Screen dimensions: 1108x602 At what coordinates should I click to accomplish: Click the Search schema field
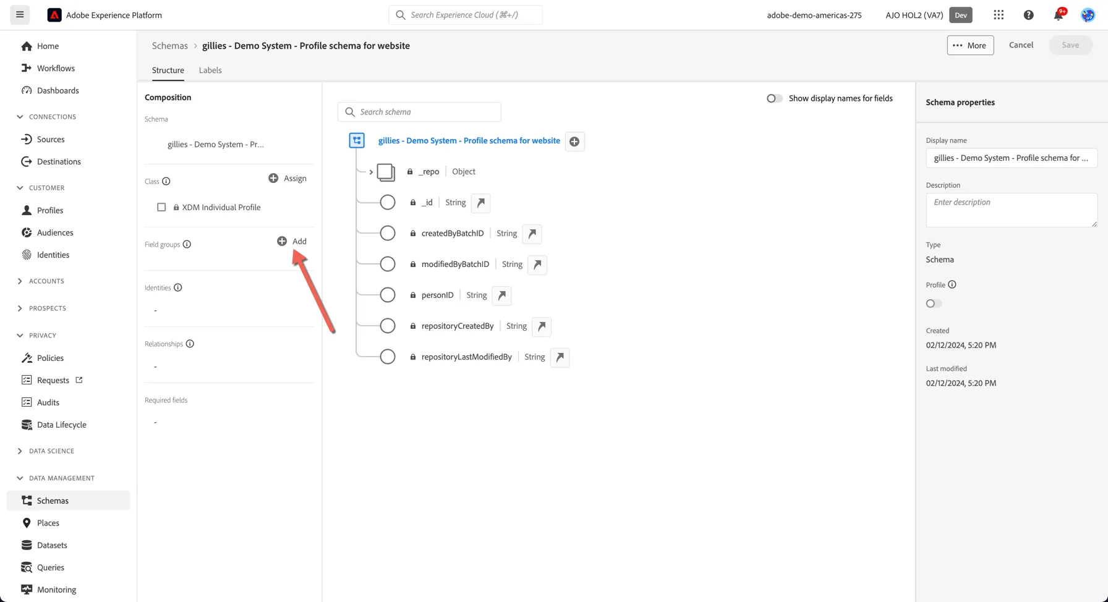pyautogui.click(x=419, y=112)
